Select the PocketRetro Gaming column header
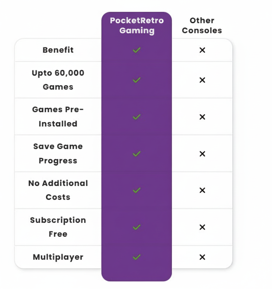 (x=137, y=25)
